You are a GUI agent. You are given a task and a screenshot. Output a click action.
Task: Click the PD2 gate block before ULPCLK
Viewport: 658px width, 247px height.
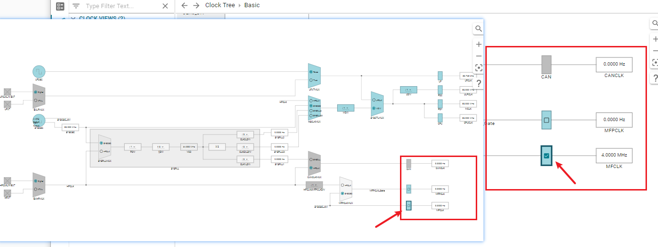(440, 90)
